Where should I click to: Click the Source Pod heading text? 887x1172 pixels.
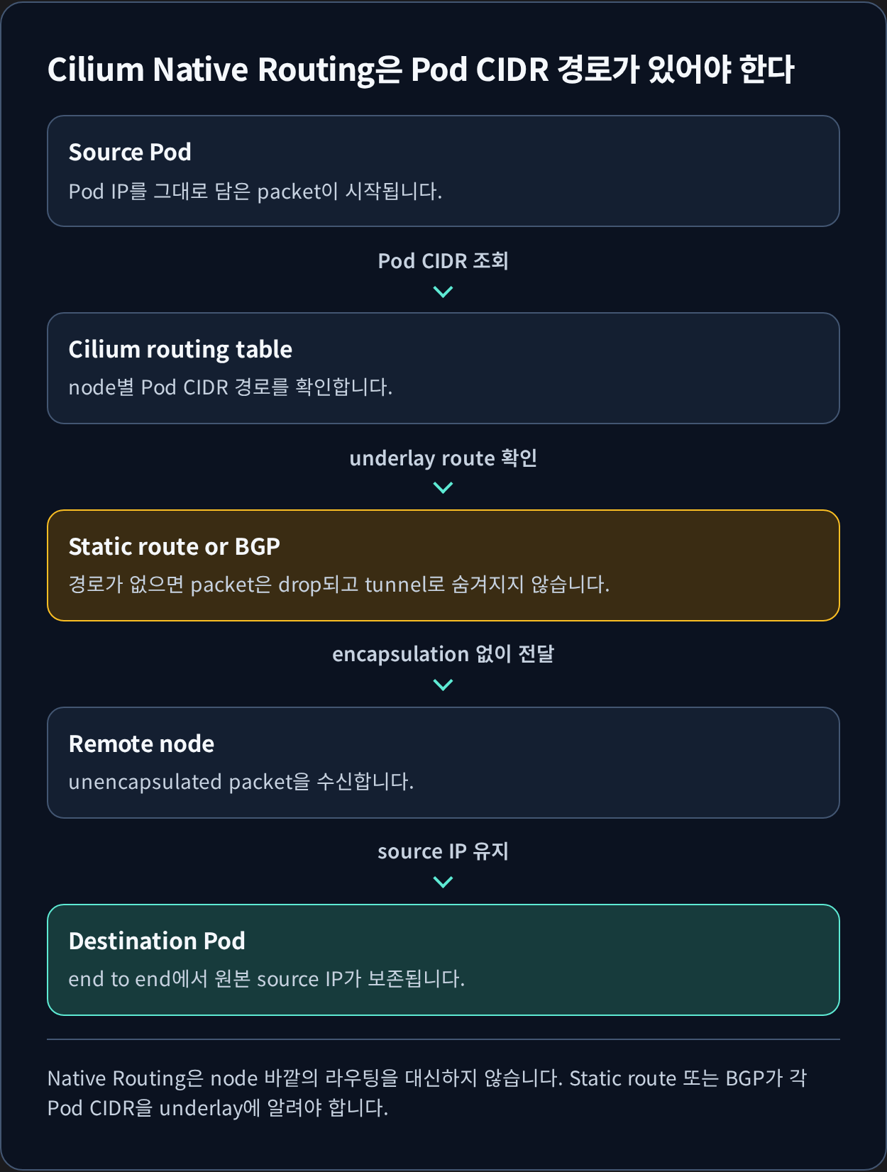[x=130, y=152]
